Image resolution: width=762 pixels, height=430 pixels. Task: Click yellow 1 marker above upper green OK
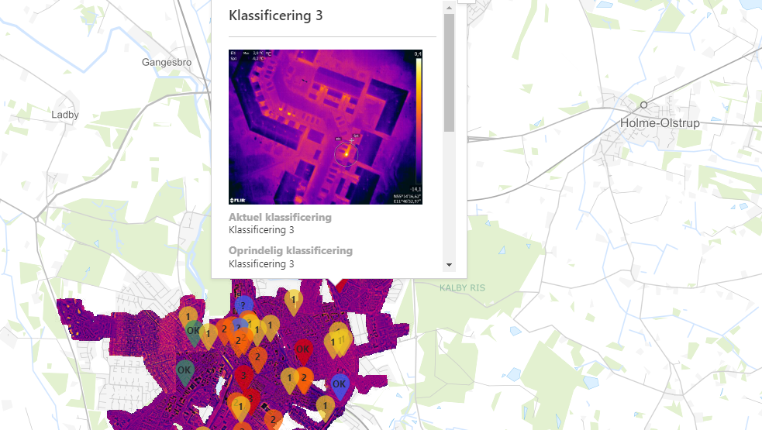(188, 317)
